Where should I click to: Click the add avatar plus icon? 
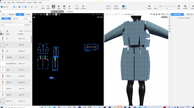click(1, 31)
